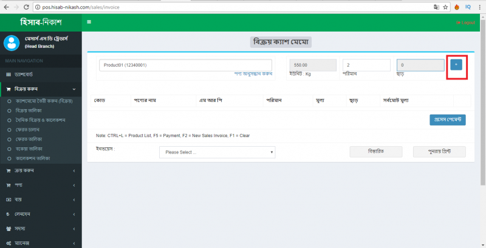Expand the ক্রয় করুন menu chevron
Screen dimensions: 486x248
point(74,171)
